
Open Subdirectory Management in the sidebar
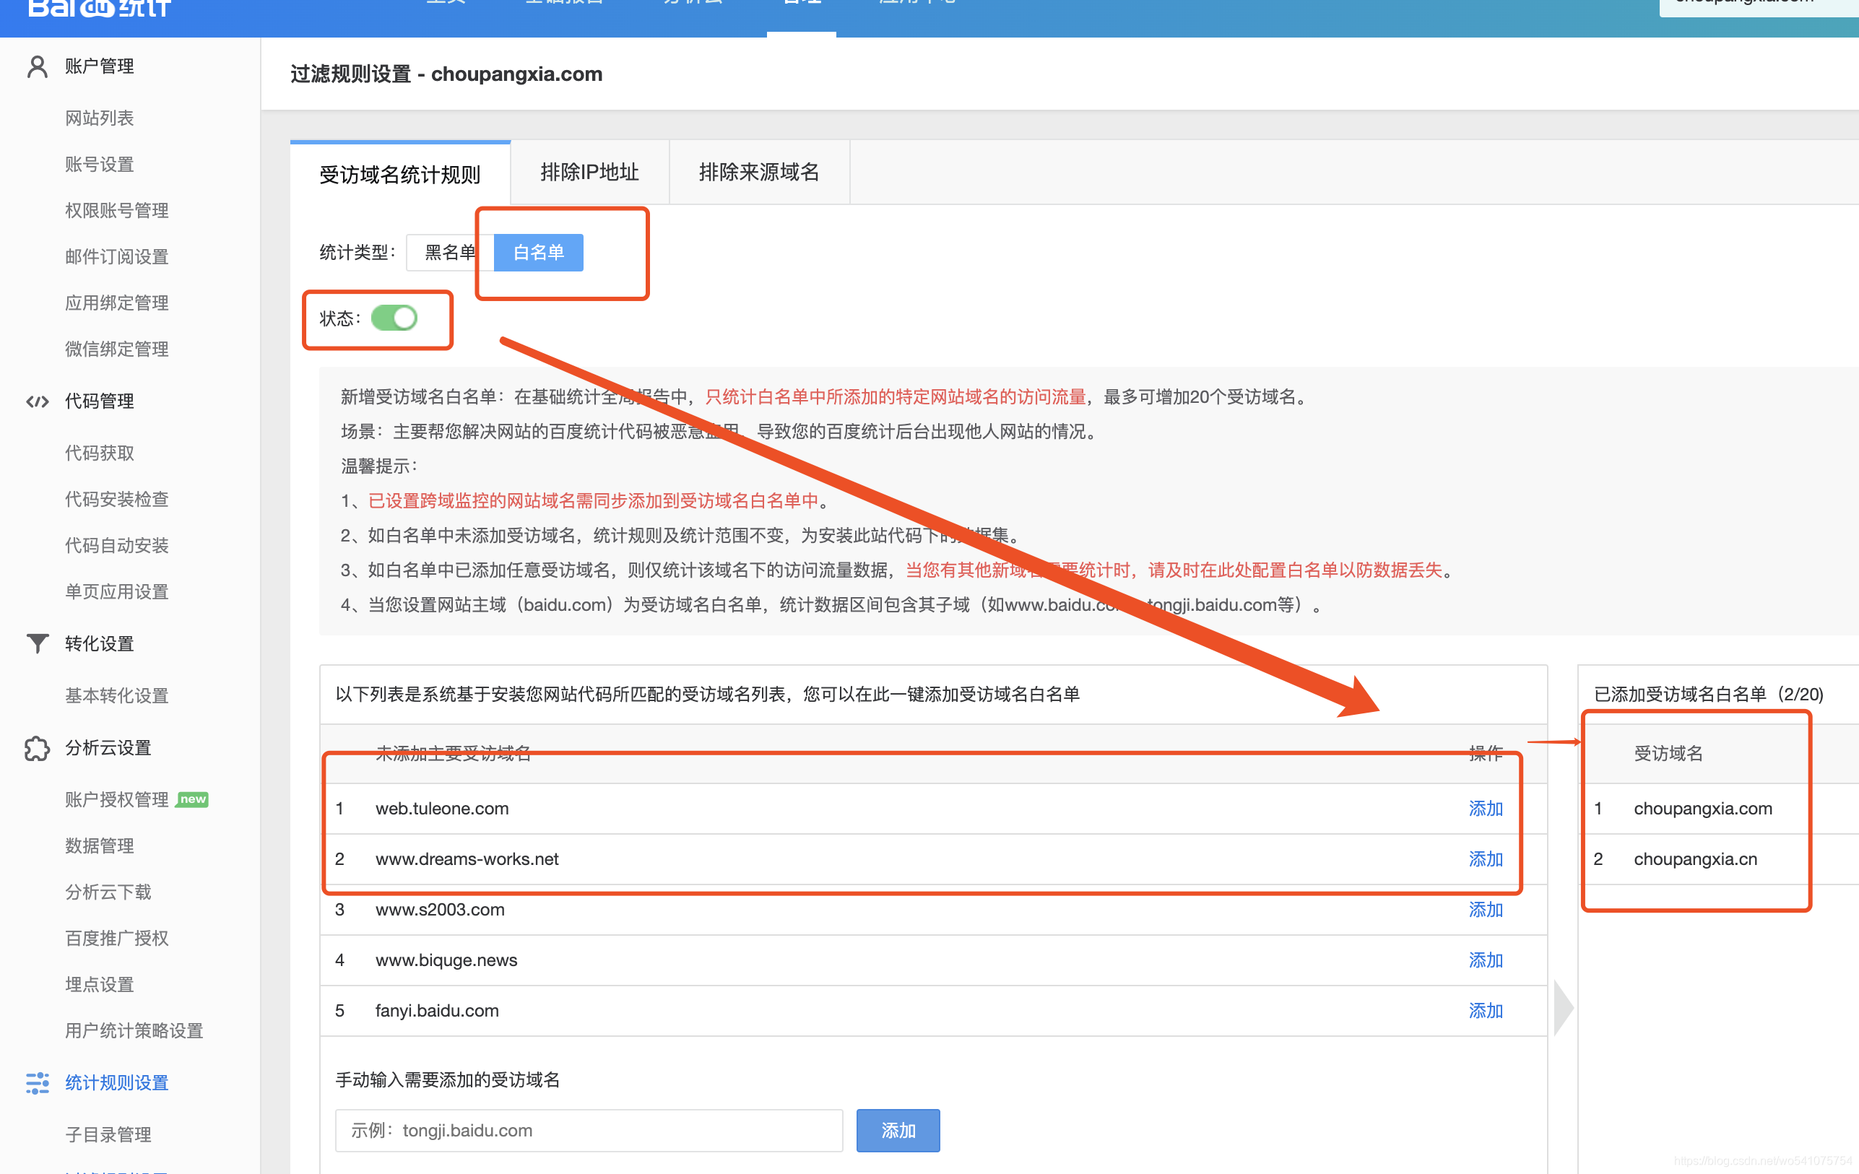click(x=108, y=1134)
